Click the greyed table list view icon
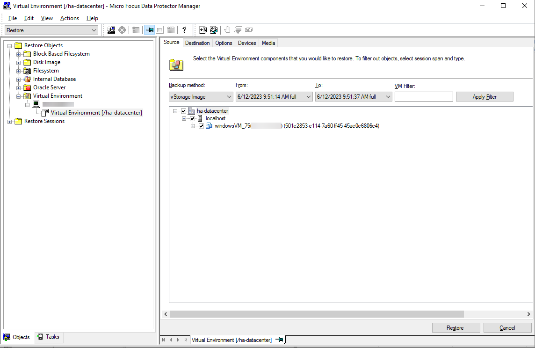 point(159,30)
